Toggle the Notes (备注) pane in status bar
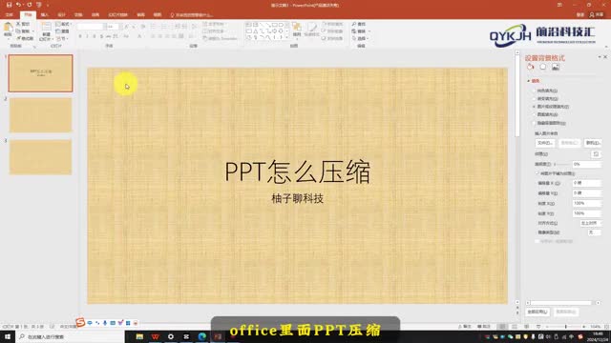The width and height of the screenshot is (611, 343). [x=465, y=327]
